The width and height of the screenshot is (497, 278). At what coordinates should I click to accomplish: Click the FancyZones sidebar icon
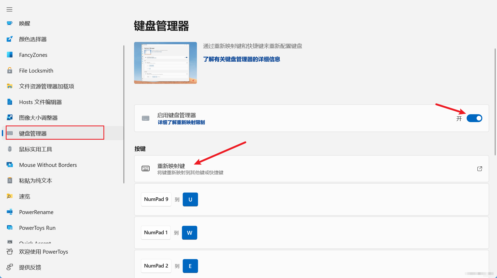[x=10, y=55]
